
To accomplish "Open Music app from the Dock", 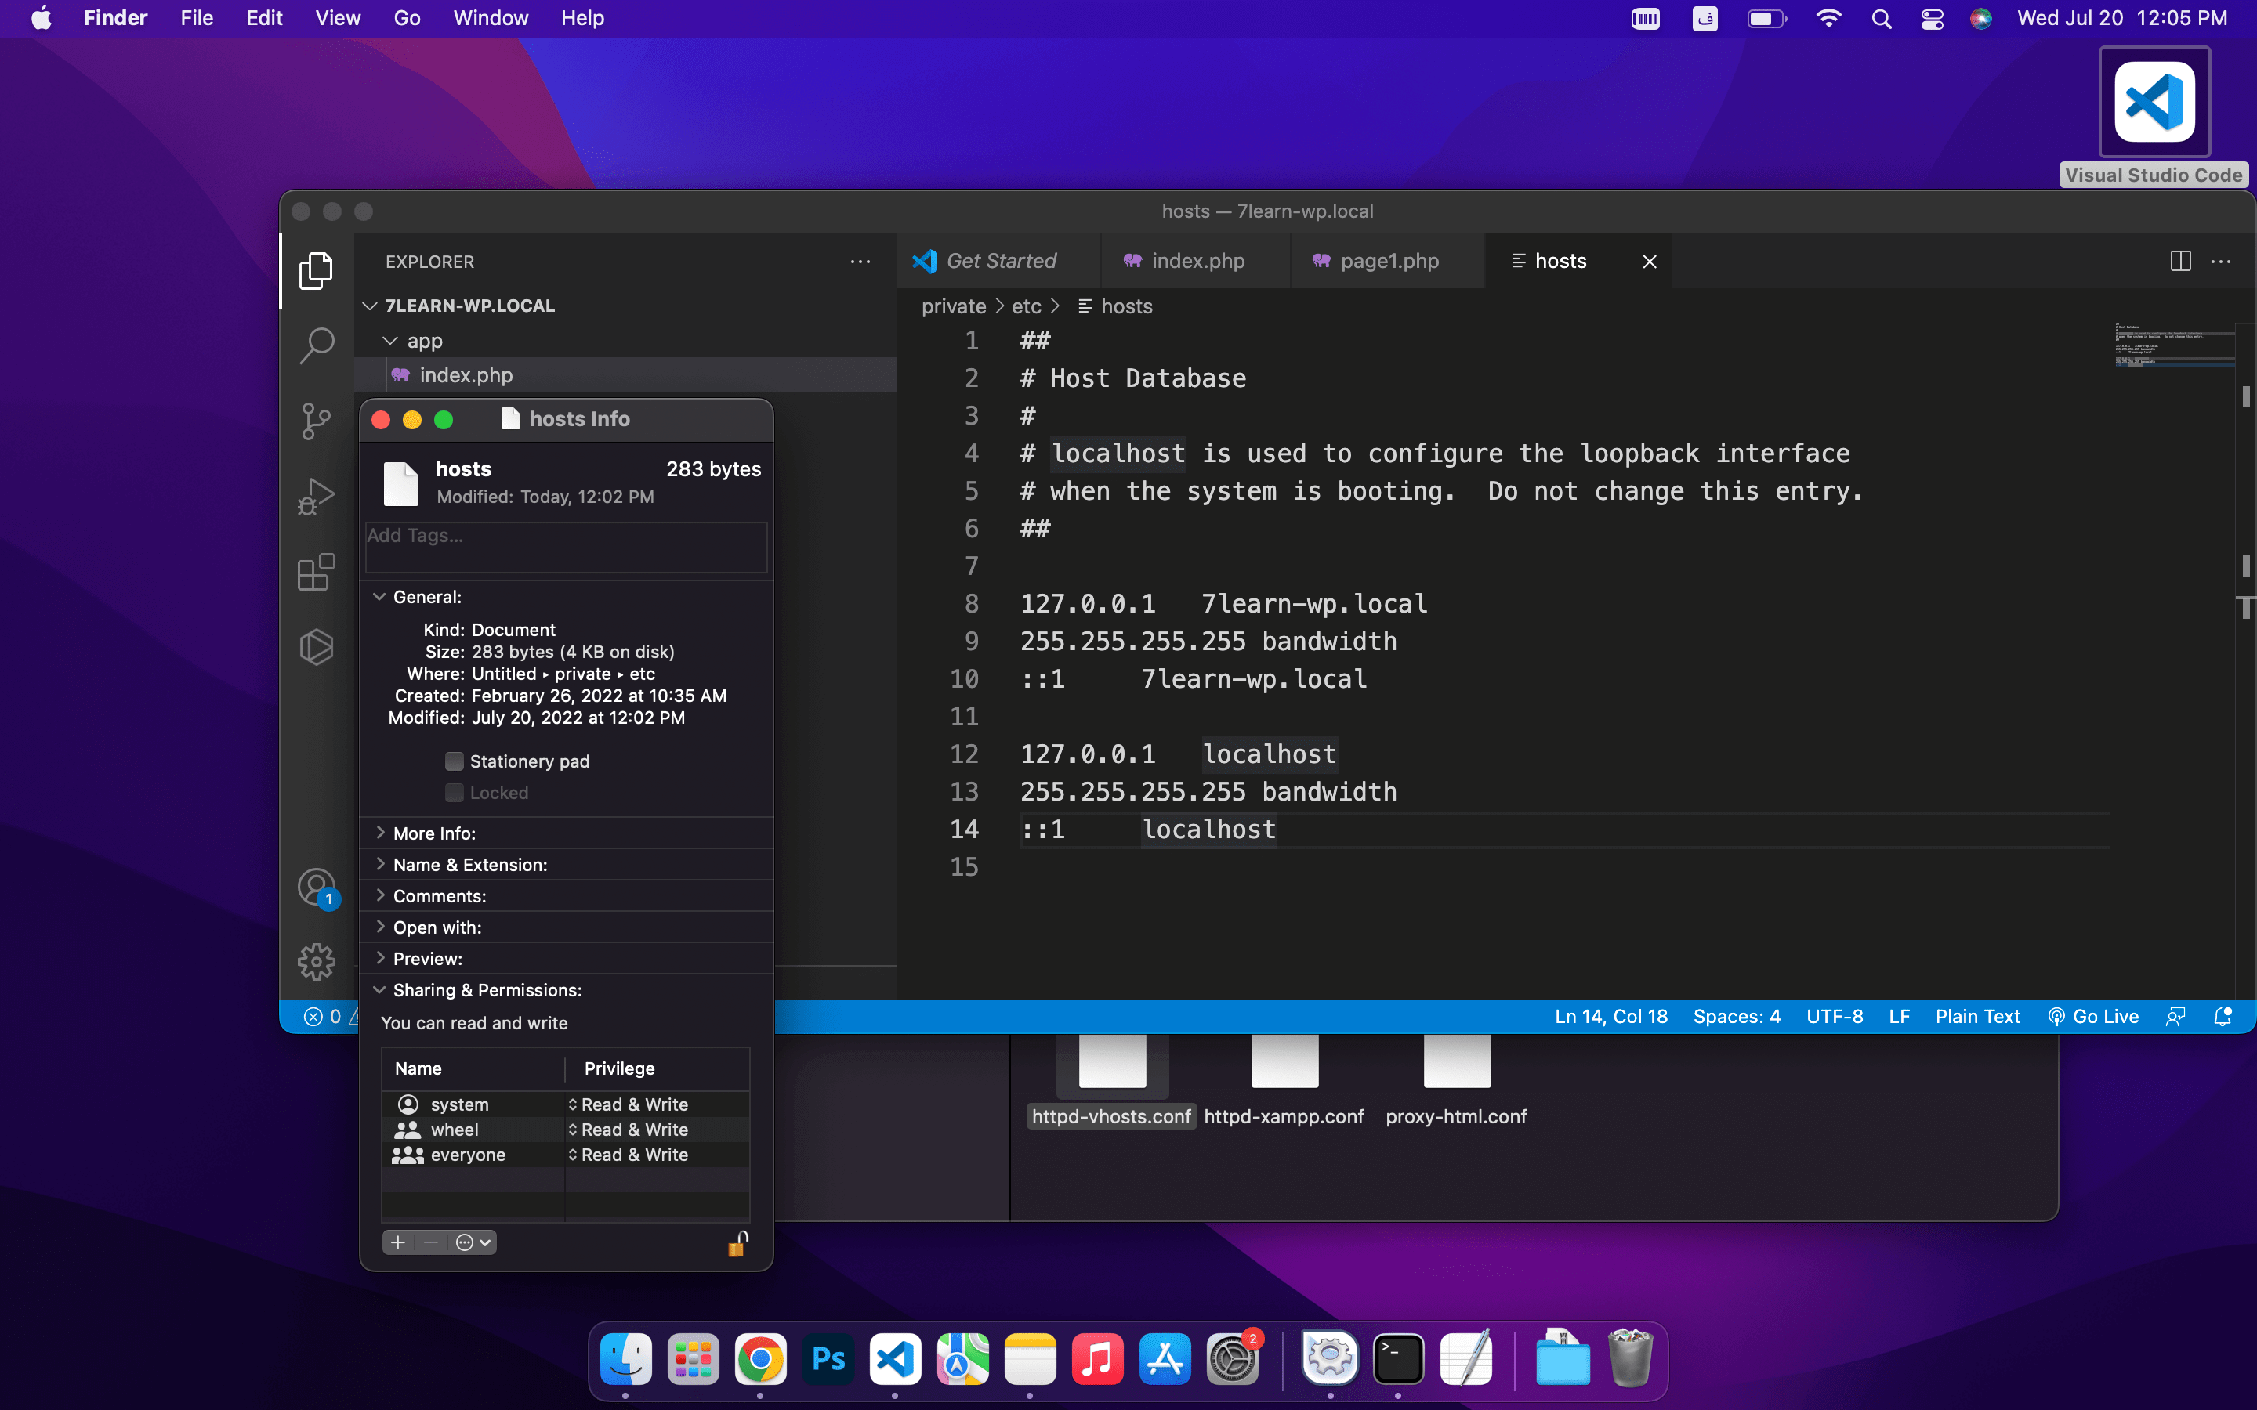I will click(x=1098, y=1359).
